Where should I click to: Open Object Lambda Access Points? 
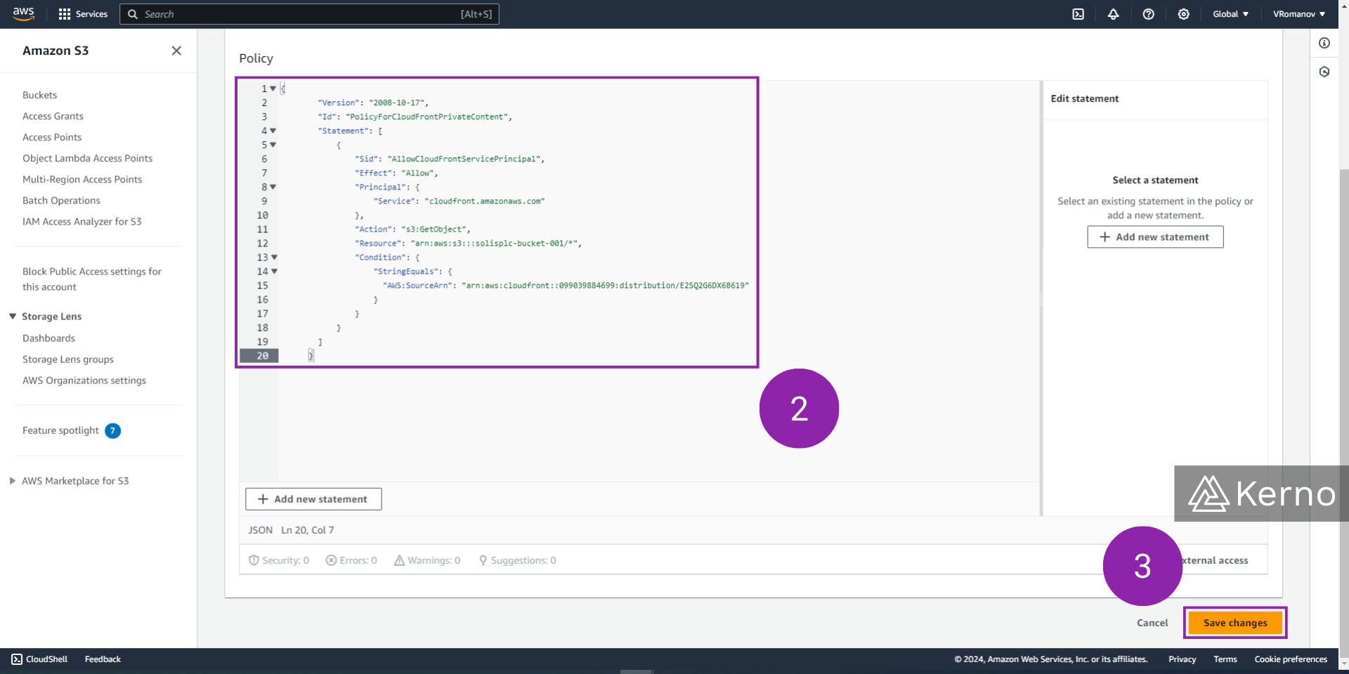[x=87, y=158]
